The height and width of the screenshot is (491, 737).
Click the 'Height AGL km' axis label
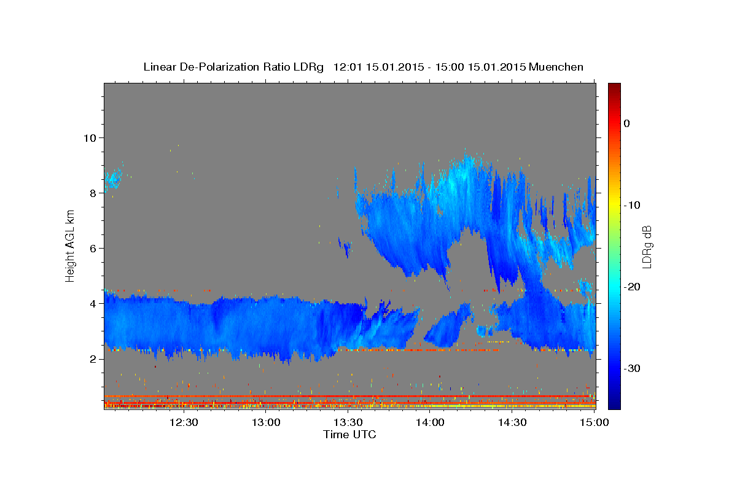[x=70, y=246]
